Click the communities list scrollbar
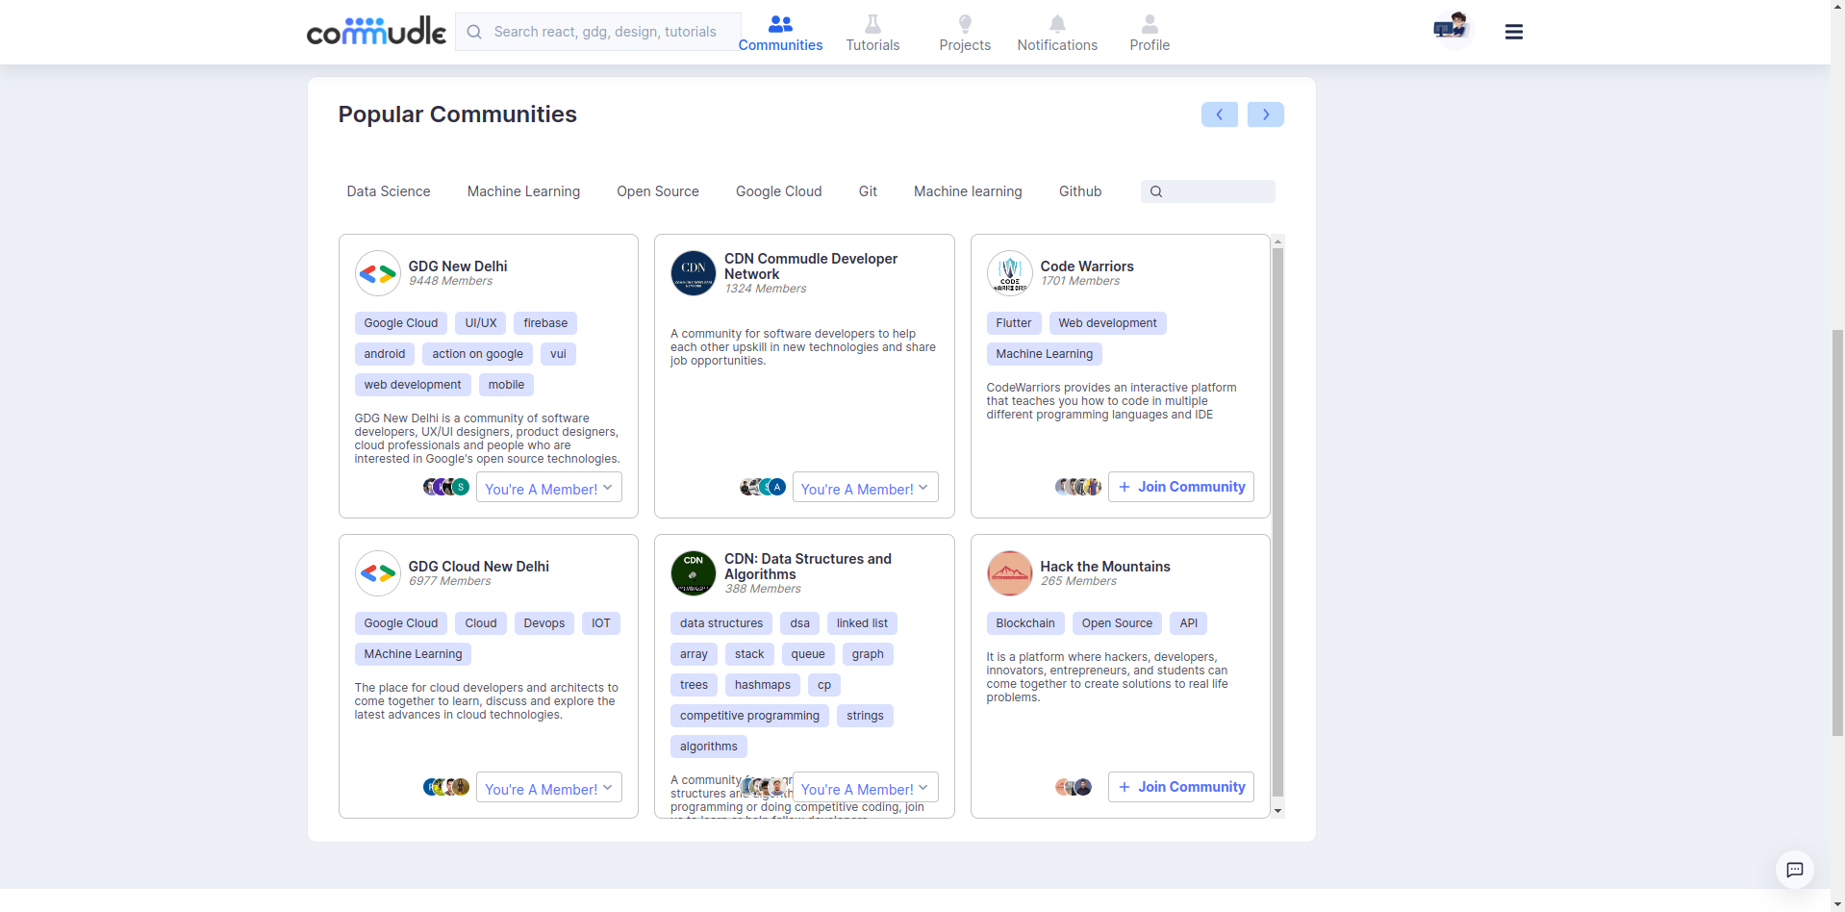Image resolution: width=1845 pixels, height=912 pixels. click(1277, 521)
